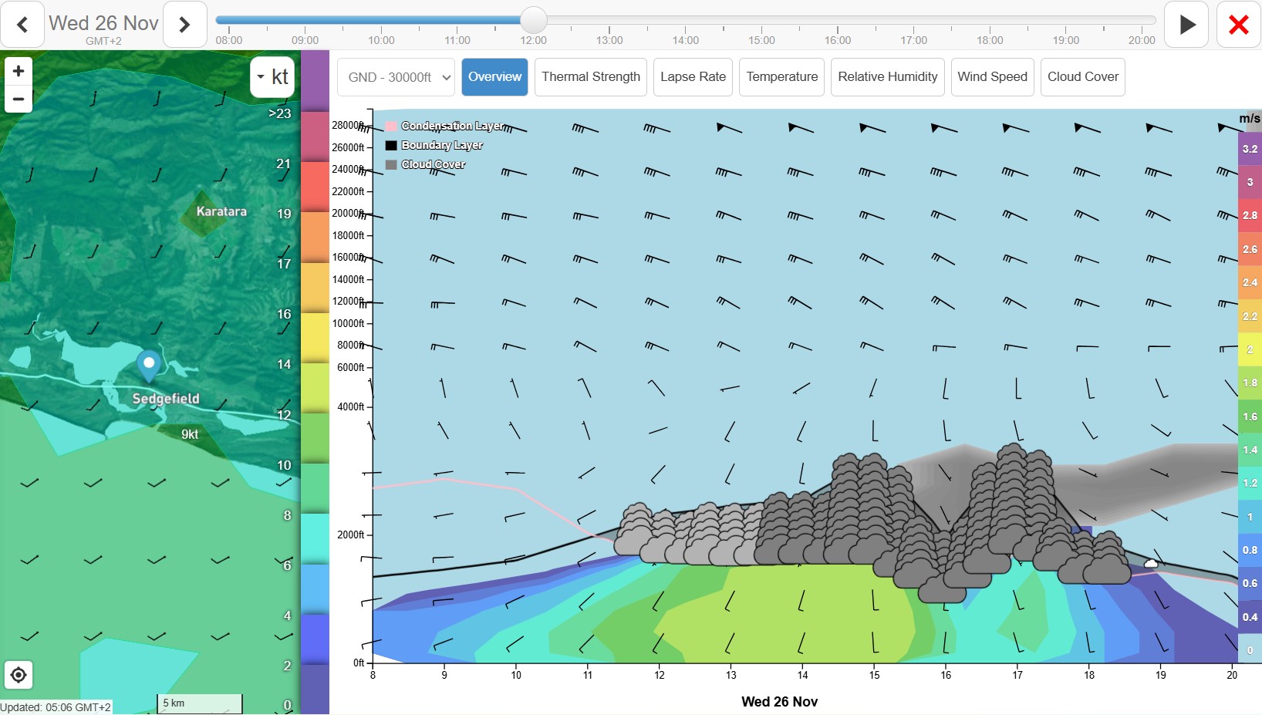The width and height of the screenshot is (1262, 715).
Task: Expand the GND - 30000ft altitude selector
Action: pos(396,77)
